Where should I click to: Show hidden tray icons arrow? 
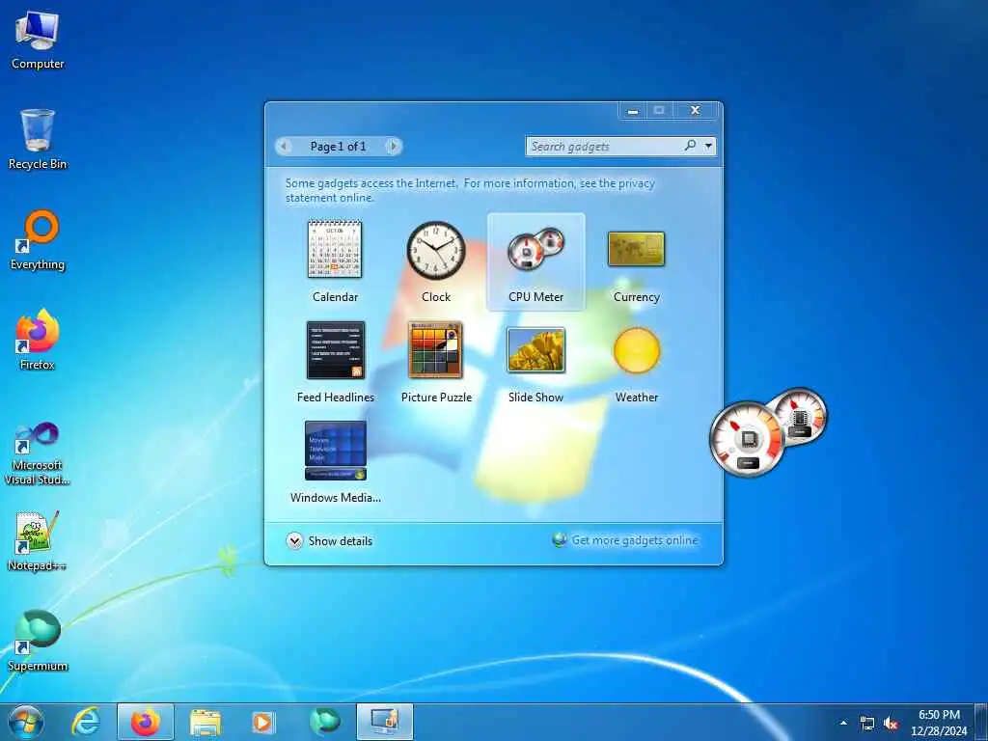click(x=843, y=723)
